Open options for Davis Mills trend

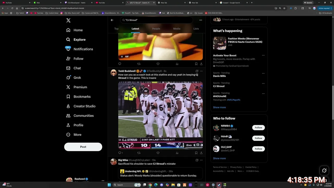pyautogui.click(x=263, y=73)
